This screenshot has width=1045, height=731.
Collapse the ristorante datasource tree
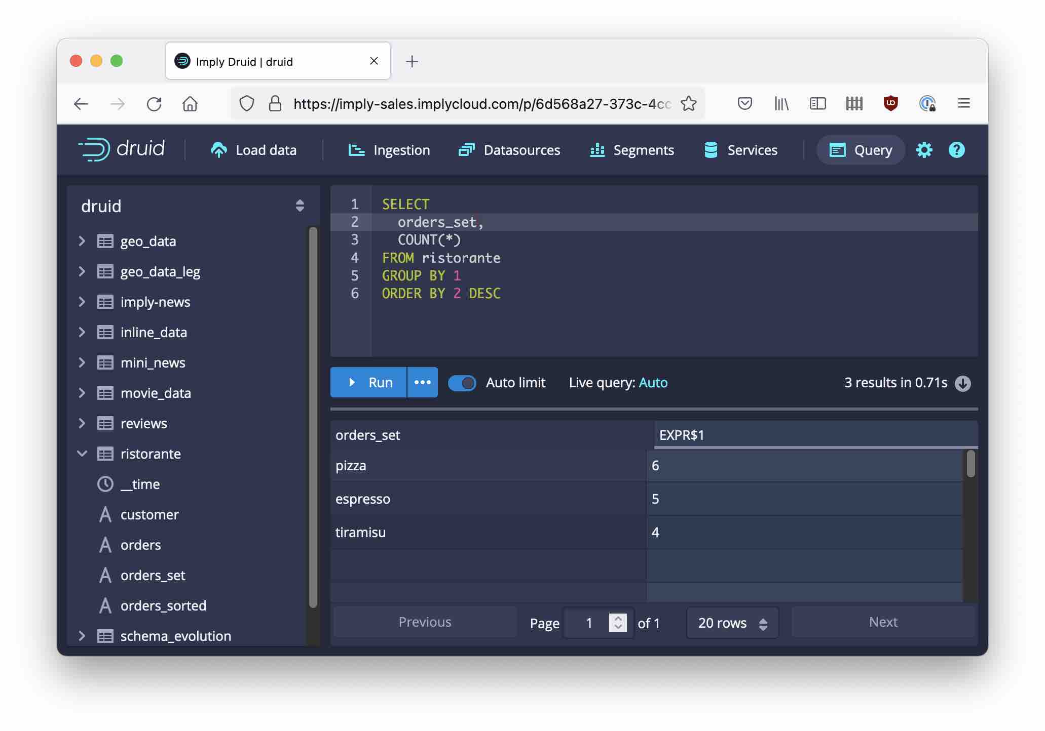82,454
